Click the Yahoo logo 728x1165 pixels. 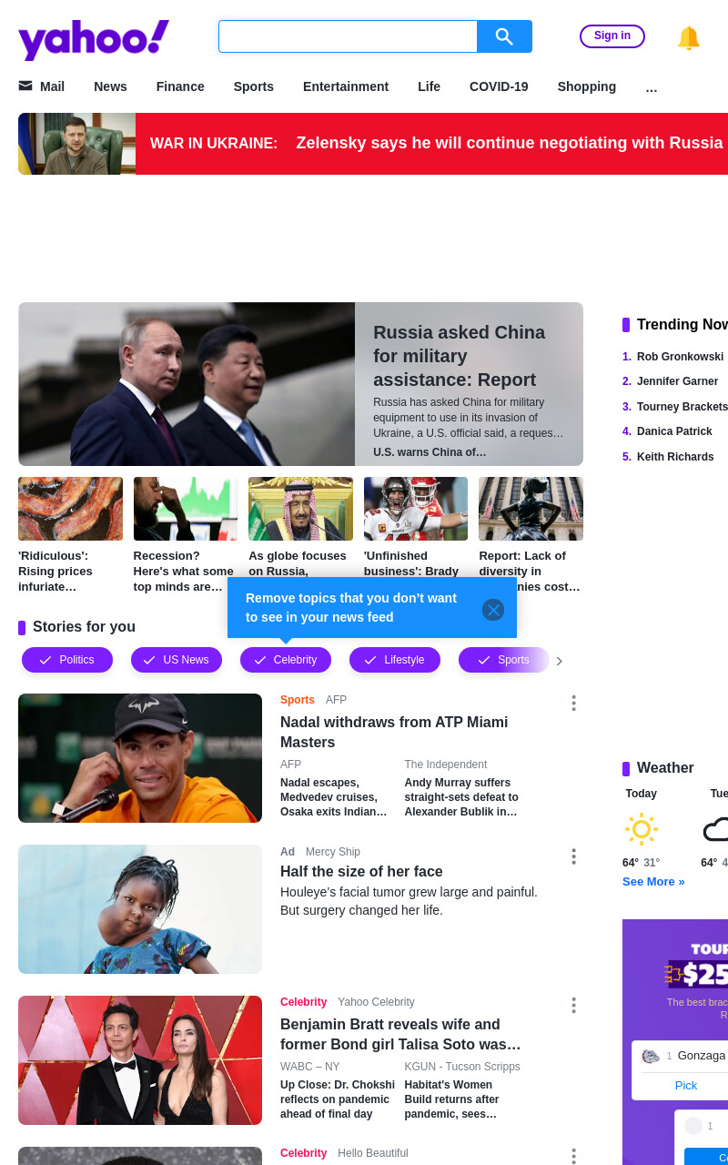pos(94,39)
